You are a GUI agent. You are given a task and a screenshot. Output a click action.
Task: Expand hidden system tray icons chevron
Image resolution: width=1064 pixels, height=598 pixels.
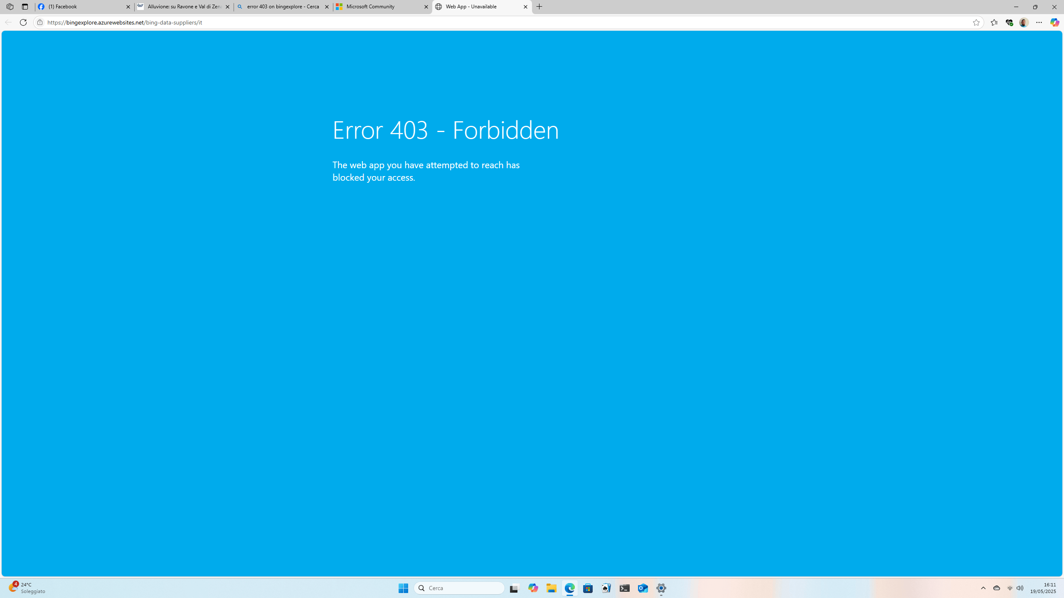point(983,588)
